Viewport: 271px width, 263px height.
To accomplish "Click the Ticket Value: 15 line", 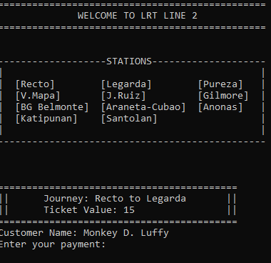I will 89,210.
